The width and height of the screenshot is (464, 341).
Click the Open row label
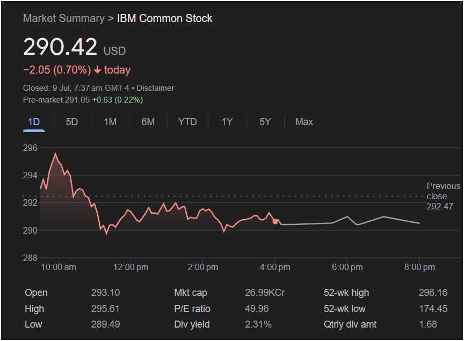point(36,293)
